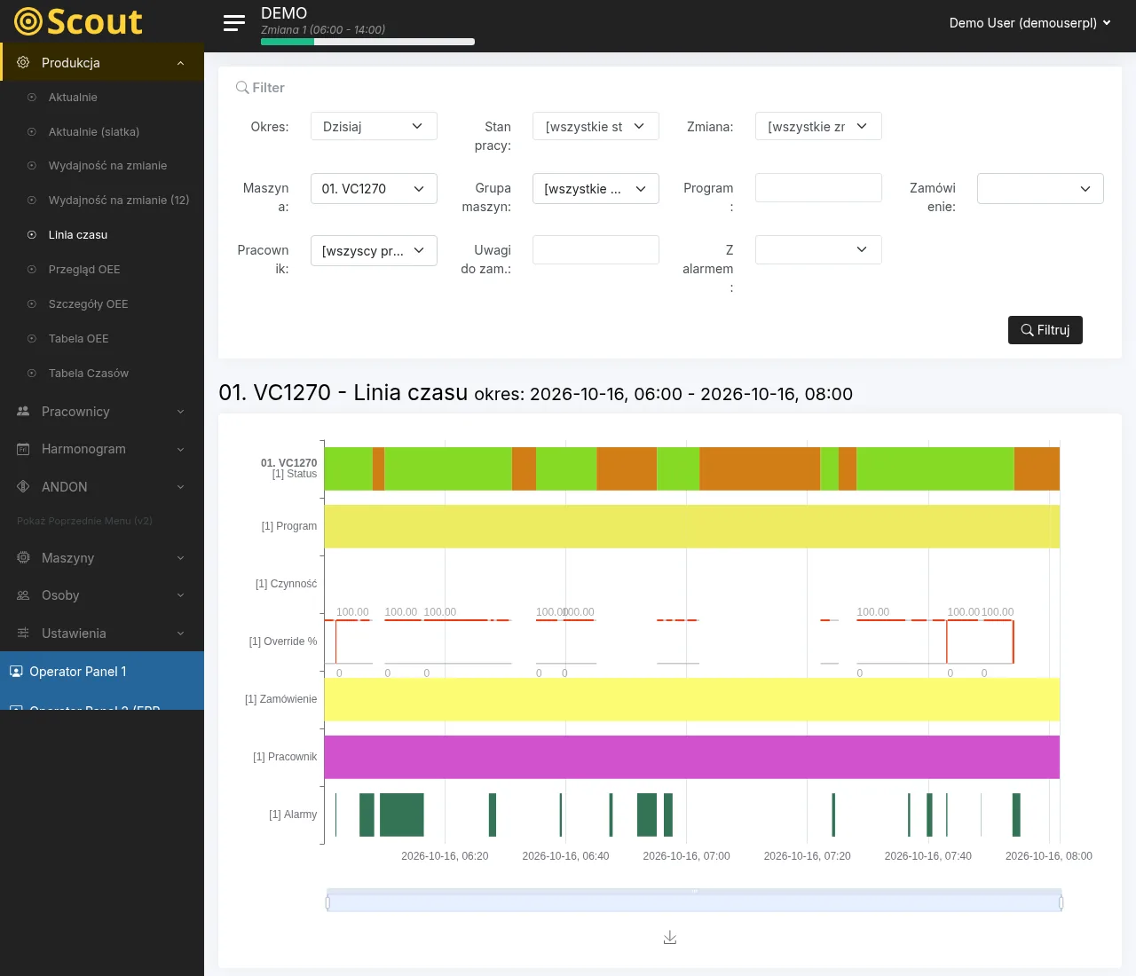Open Aktualnie (siatka) menu item
The height and width of the screenshot is (976, 1136).
coord(94,132)
